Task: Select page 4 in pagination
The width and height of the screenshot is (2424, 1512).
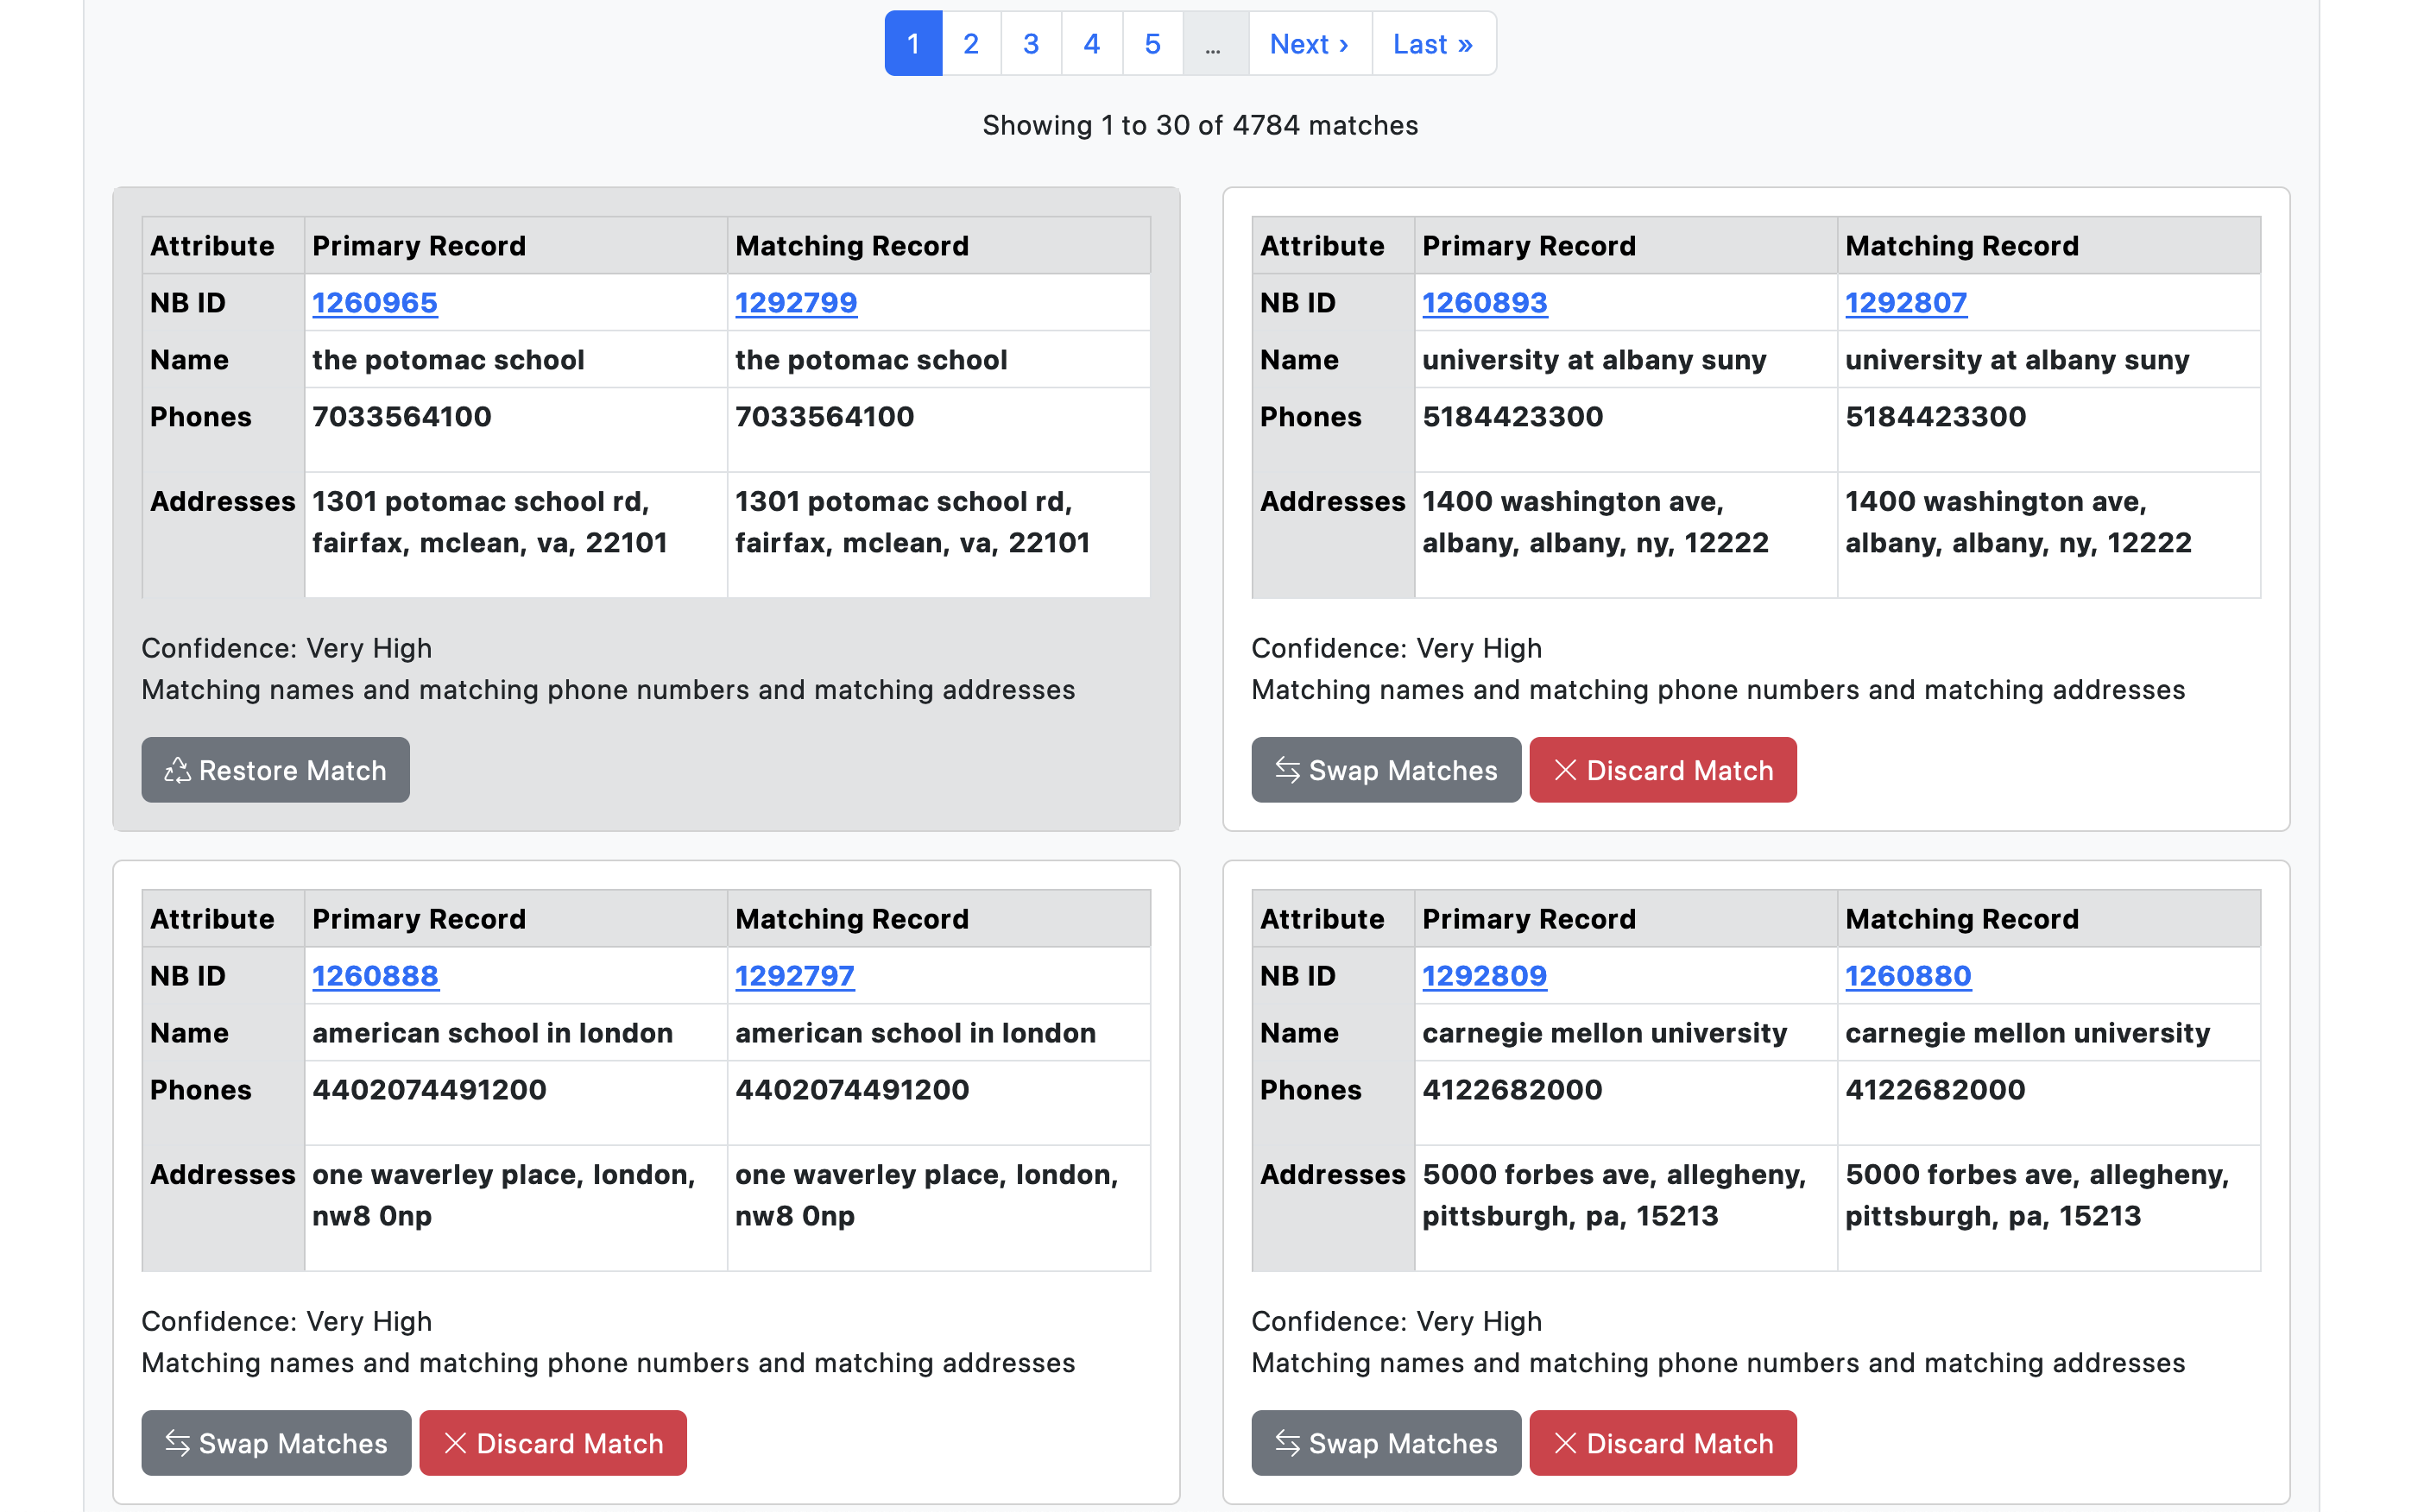Action: tap(1091, 44)
